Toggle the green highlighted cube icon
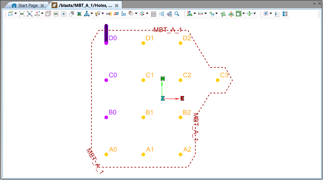The image size is (324, 181). click(x=239, y=14)
